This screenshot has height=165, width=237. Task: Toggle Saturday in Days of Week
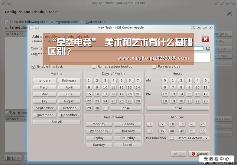pyautogui.click(x=128, y=138)
